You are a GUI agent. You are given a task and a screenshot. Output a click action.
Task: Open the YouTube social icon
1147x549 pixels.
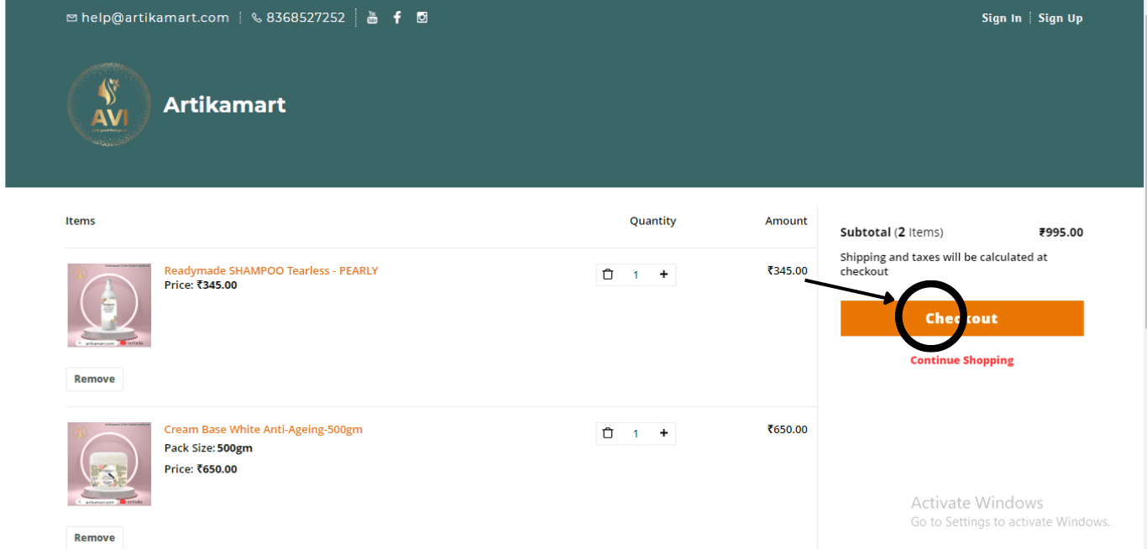(x=373, y=18)
